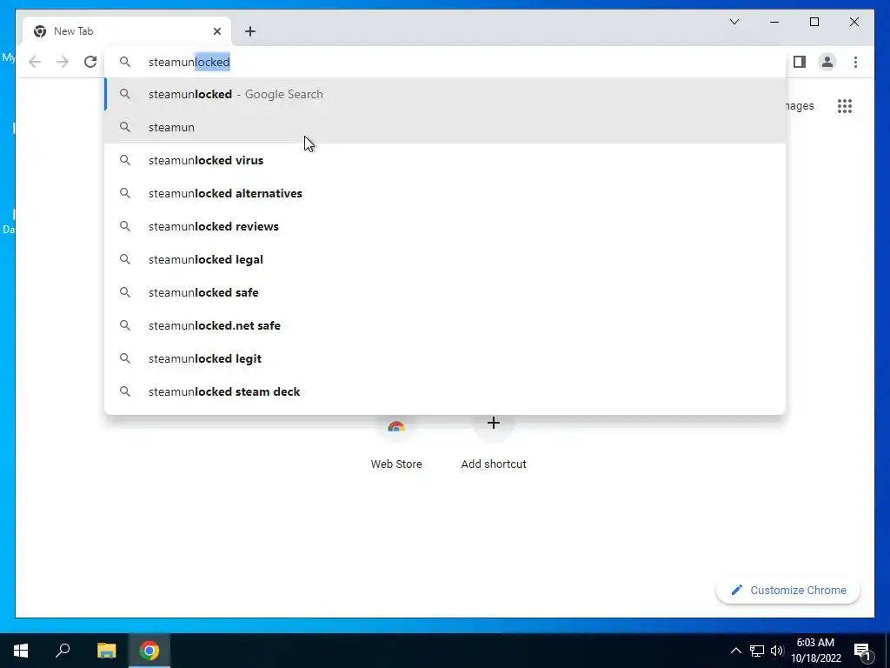The height and width of the screenshot is (668, 890).
Task: Choose the 'steamunlocked.net safe' suggestion
Action: [x=446, y=325]
